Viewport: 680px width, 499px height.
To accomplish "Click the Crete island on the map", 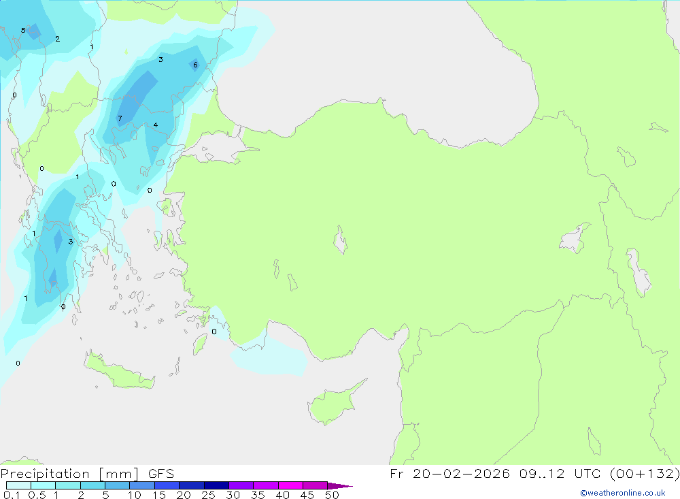I will (x=119, y=370).
